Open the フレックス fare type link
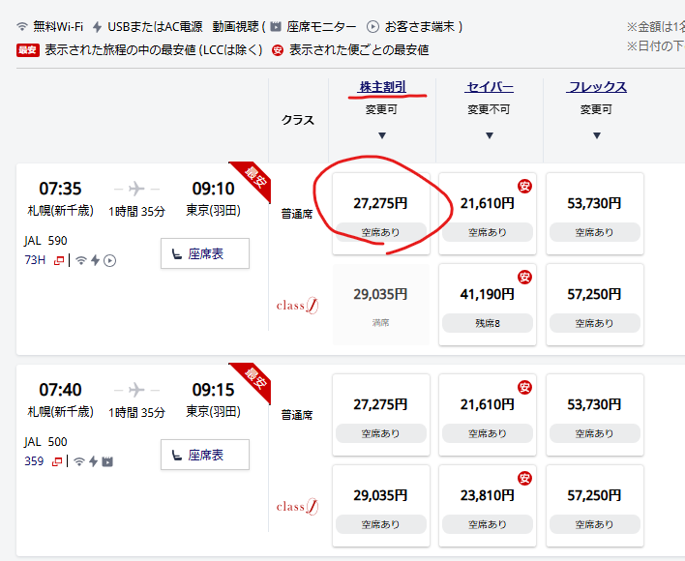Screen dimensions: 685x561 (596, 87)
